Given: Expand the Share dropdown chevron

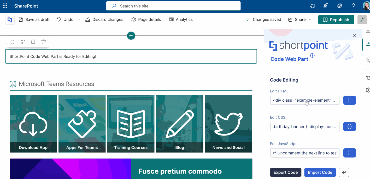Looking at the screenshot, I should pyautogui.click(x=310, y=20).
